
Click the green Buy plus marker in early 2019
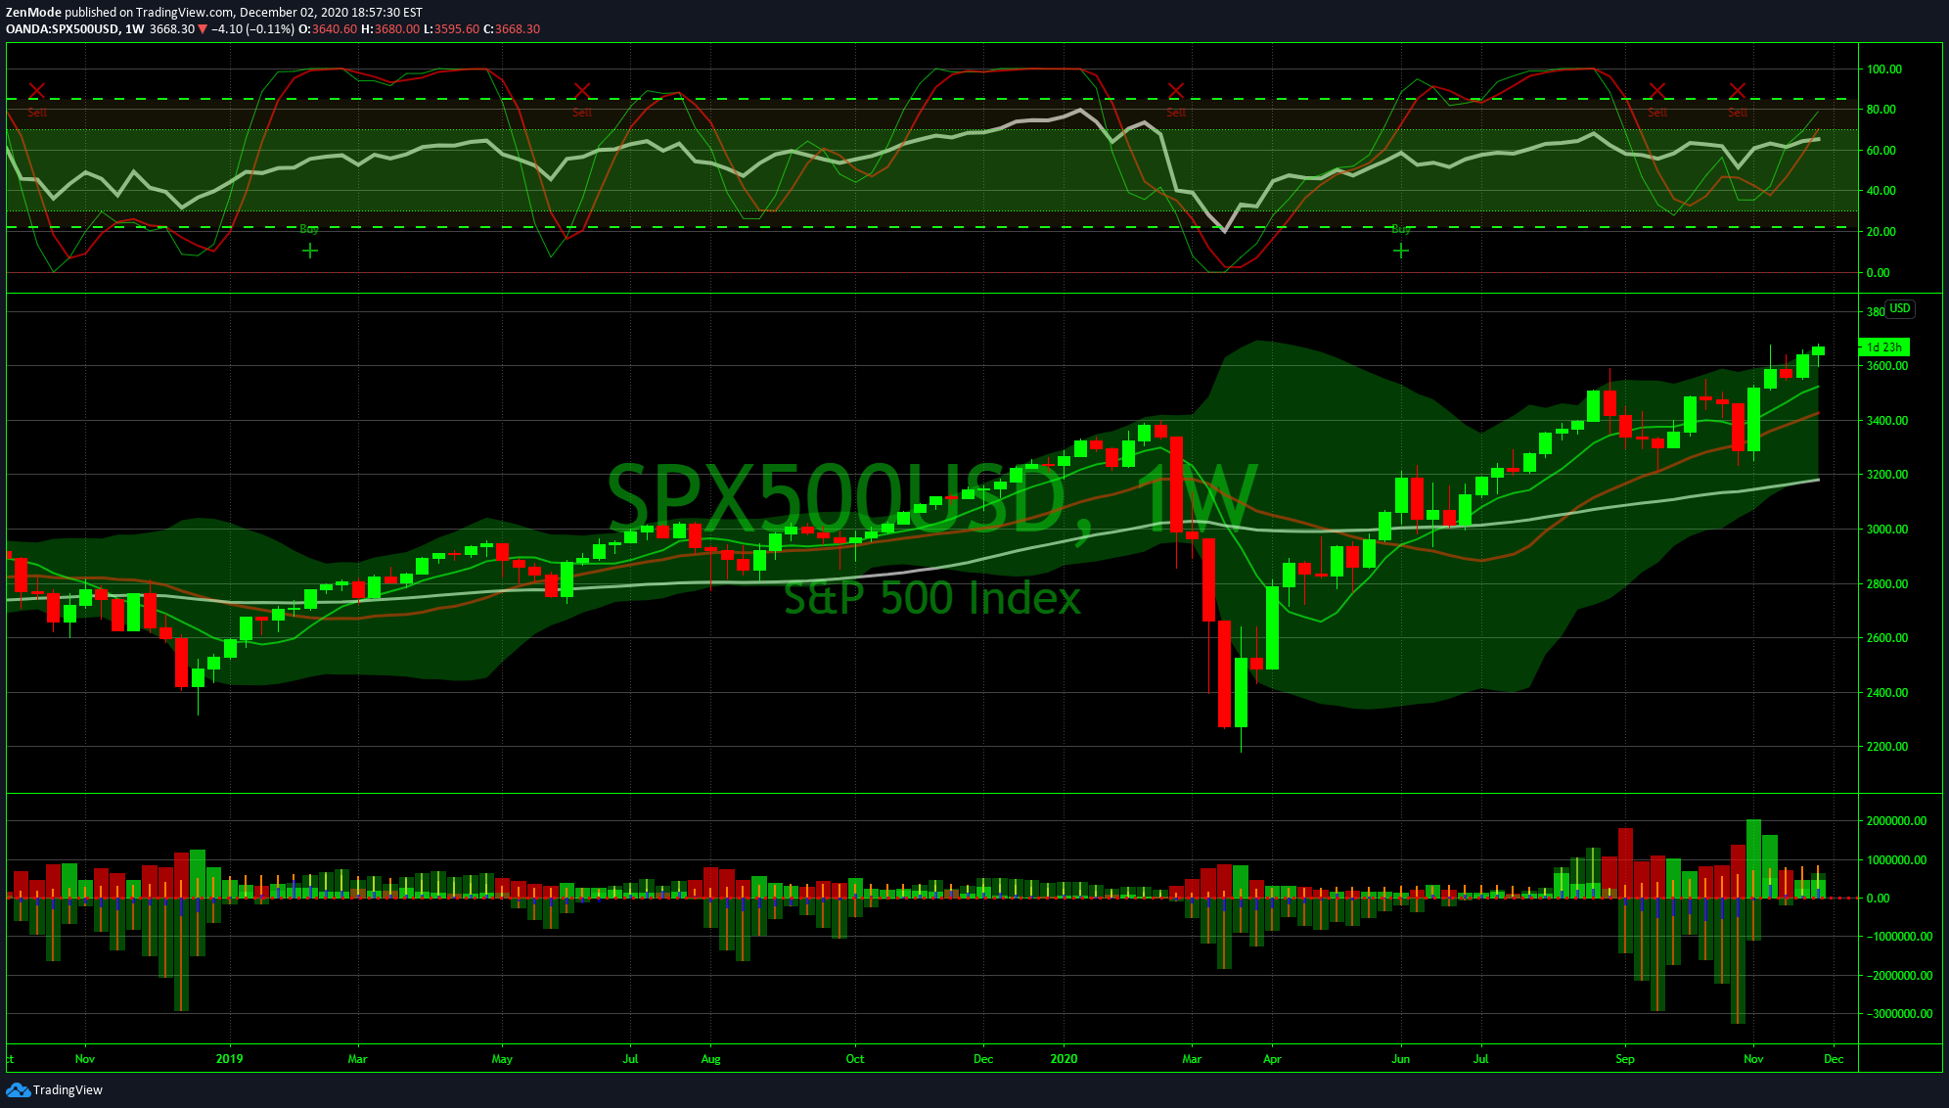pyautogui.click(x=310, y=251)
